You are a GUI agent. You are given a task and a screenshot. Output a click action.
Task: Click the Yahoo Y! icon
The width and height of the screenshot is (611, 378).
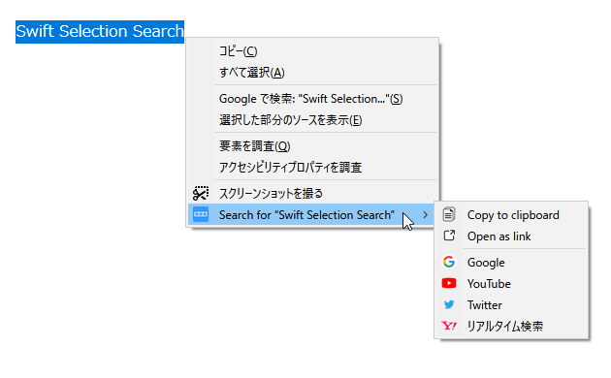[449, 326]
